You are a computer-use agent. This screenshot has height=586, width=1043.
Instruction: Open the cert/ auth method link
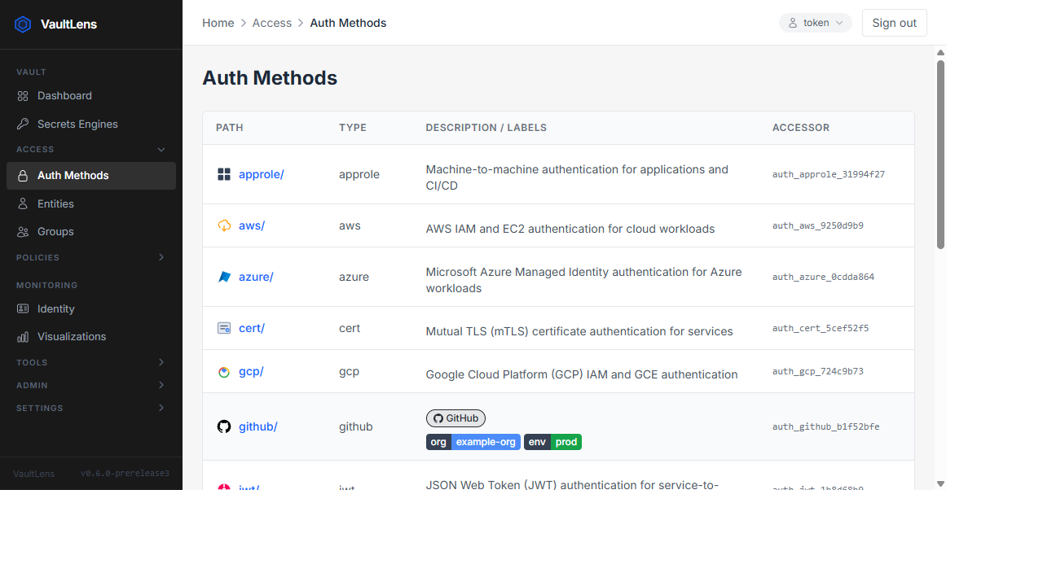(x=252, y=328)
